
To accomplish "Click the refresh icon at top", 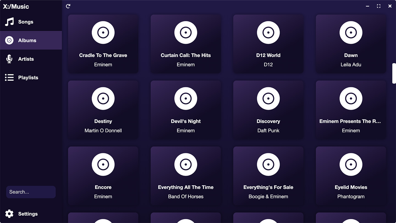I will click(68, 6).
